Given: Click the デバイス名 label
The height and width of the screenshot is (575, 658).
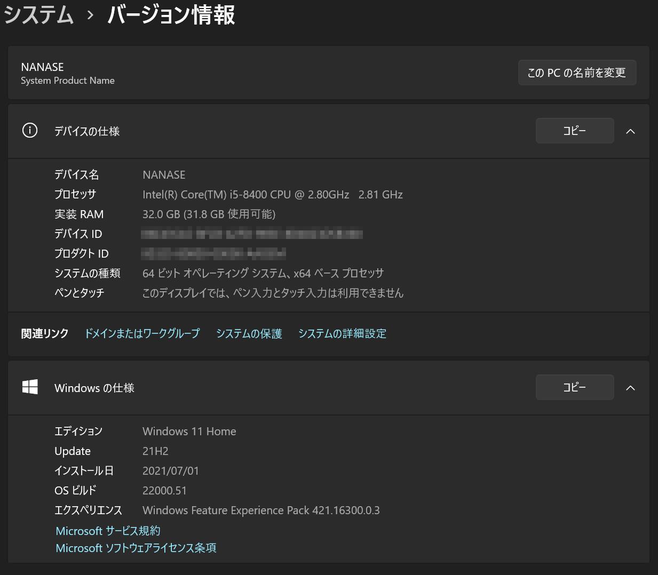Looking at the screenshot, I should tap(77, 174).
